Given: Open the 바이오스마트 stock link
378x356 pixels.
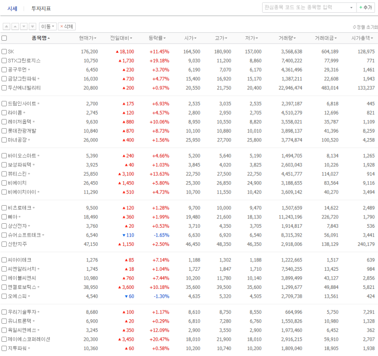Looking at the screenshot, I should click(x=22, y=156).
